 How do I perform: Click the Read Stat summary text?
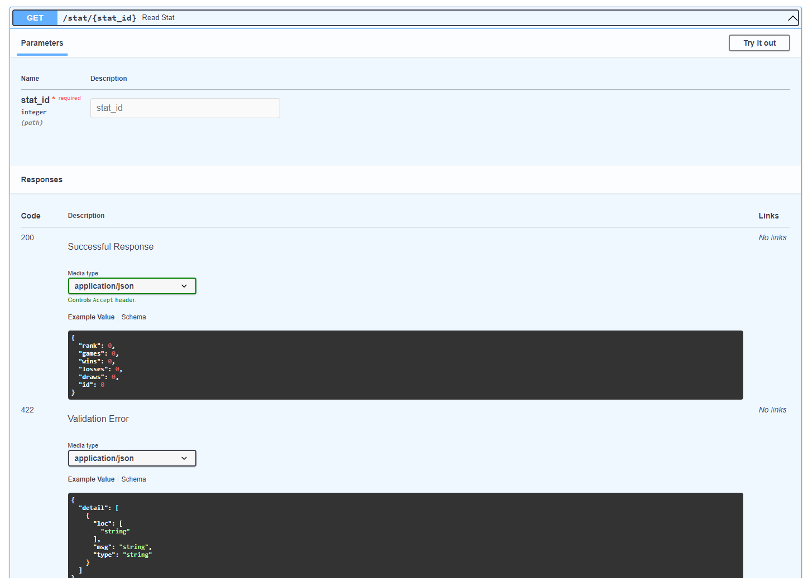[x=158, y=18]
